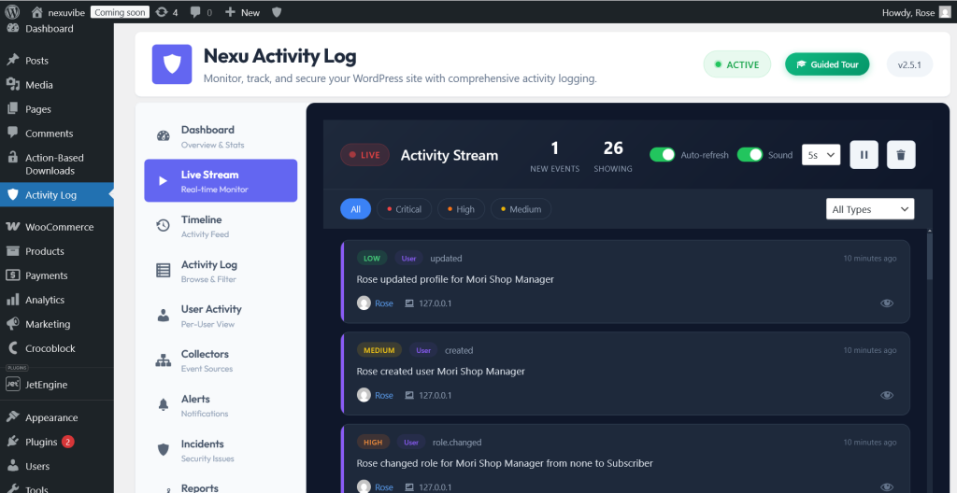Click the Crocoblock sidebar icon
This screenshot has width=957, height=493.
coord(12,348)
